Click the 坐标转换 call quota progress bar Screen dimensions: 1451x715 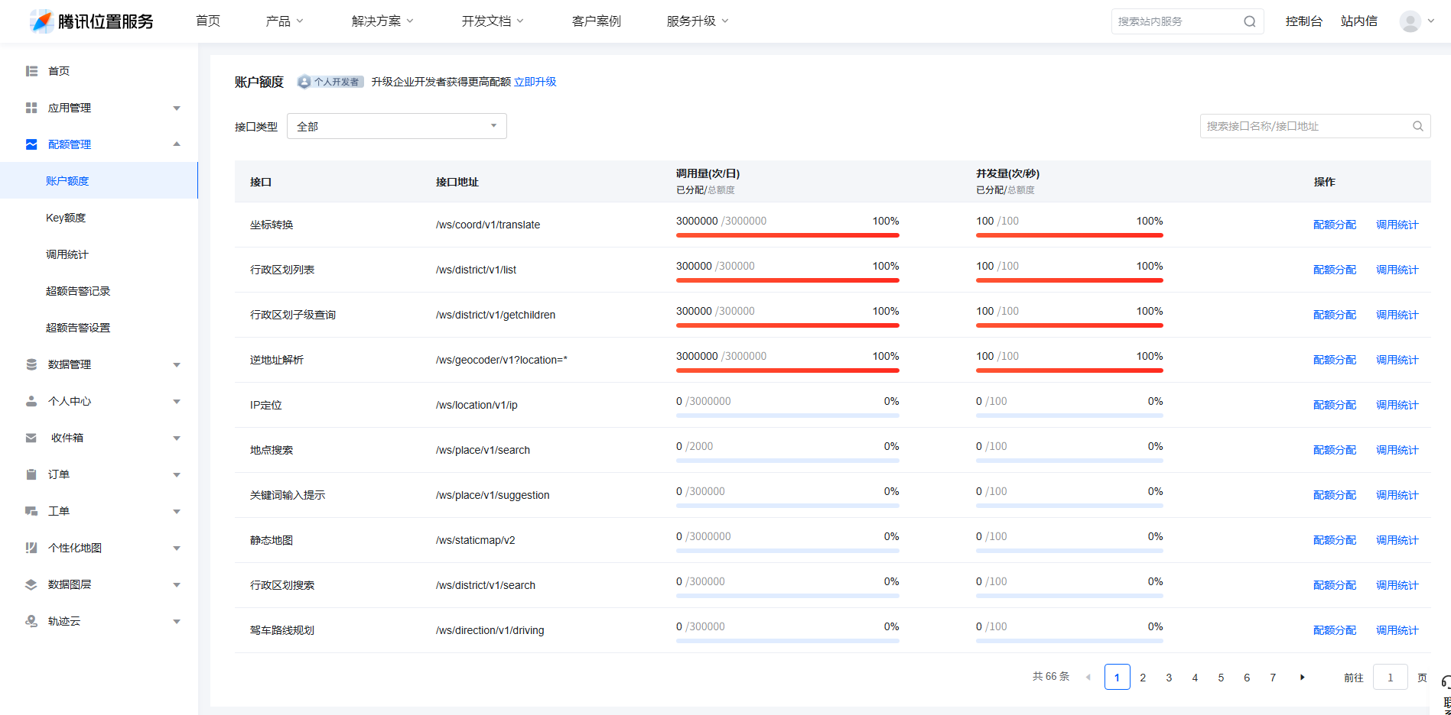tap(788, 235)
